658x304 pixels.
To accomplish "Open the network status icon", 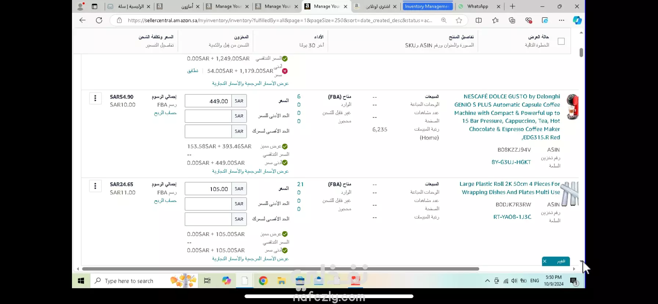I will click(506, 281).
